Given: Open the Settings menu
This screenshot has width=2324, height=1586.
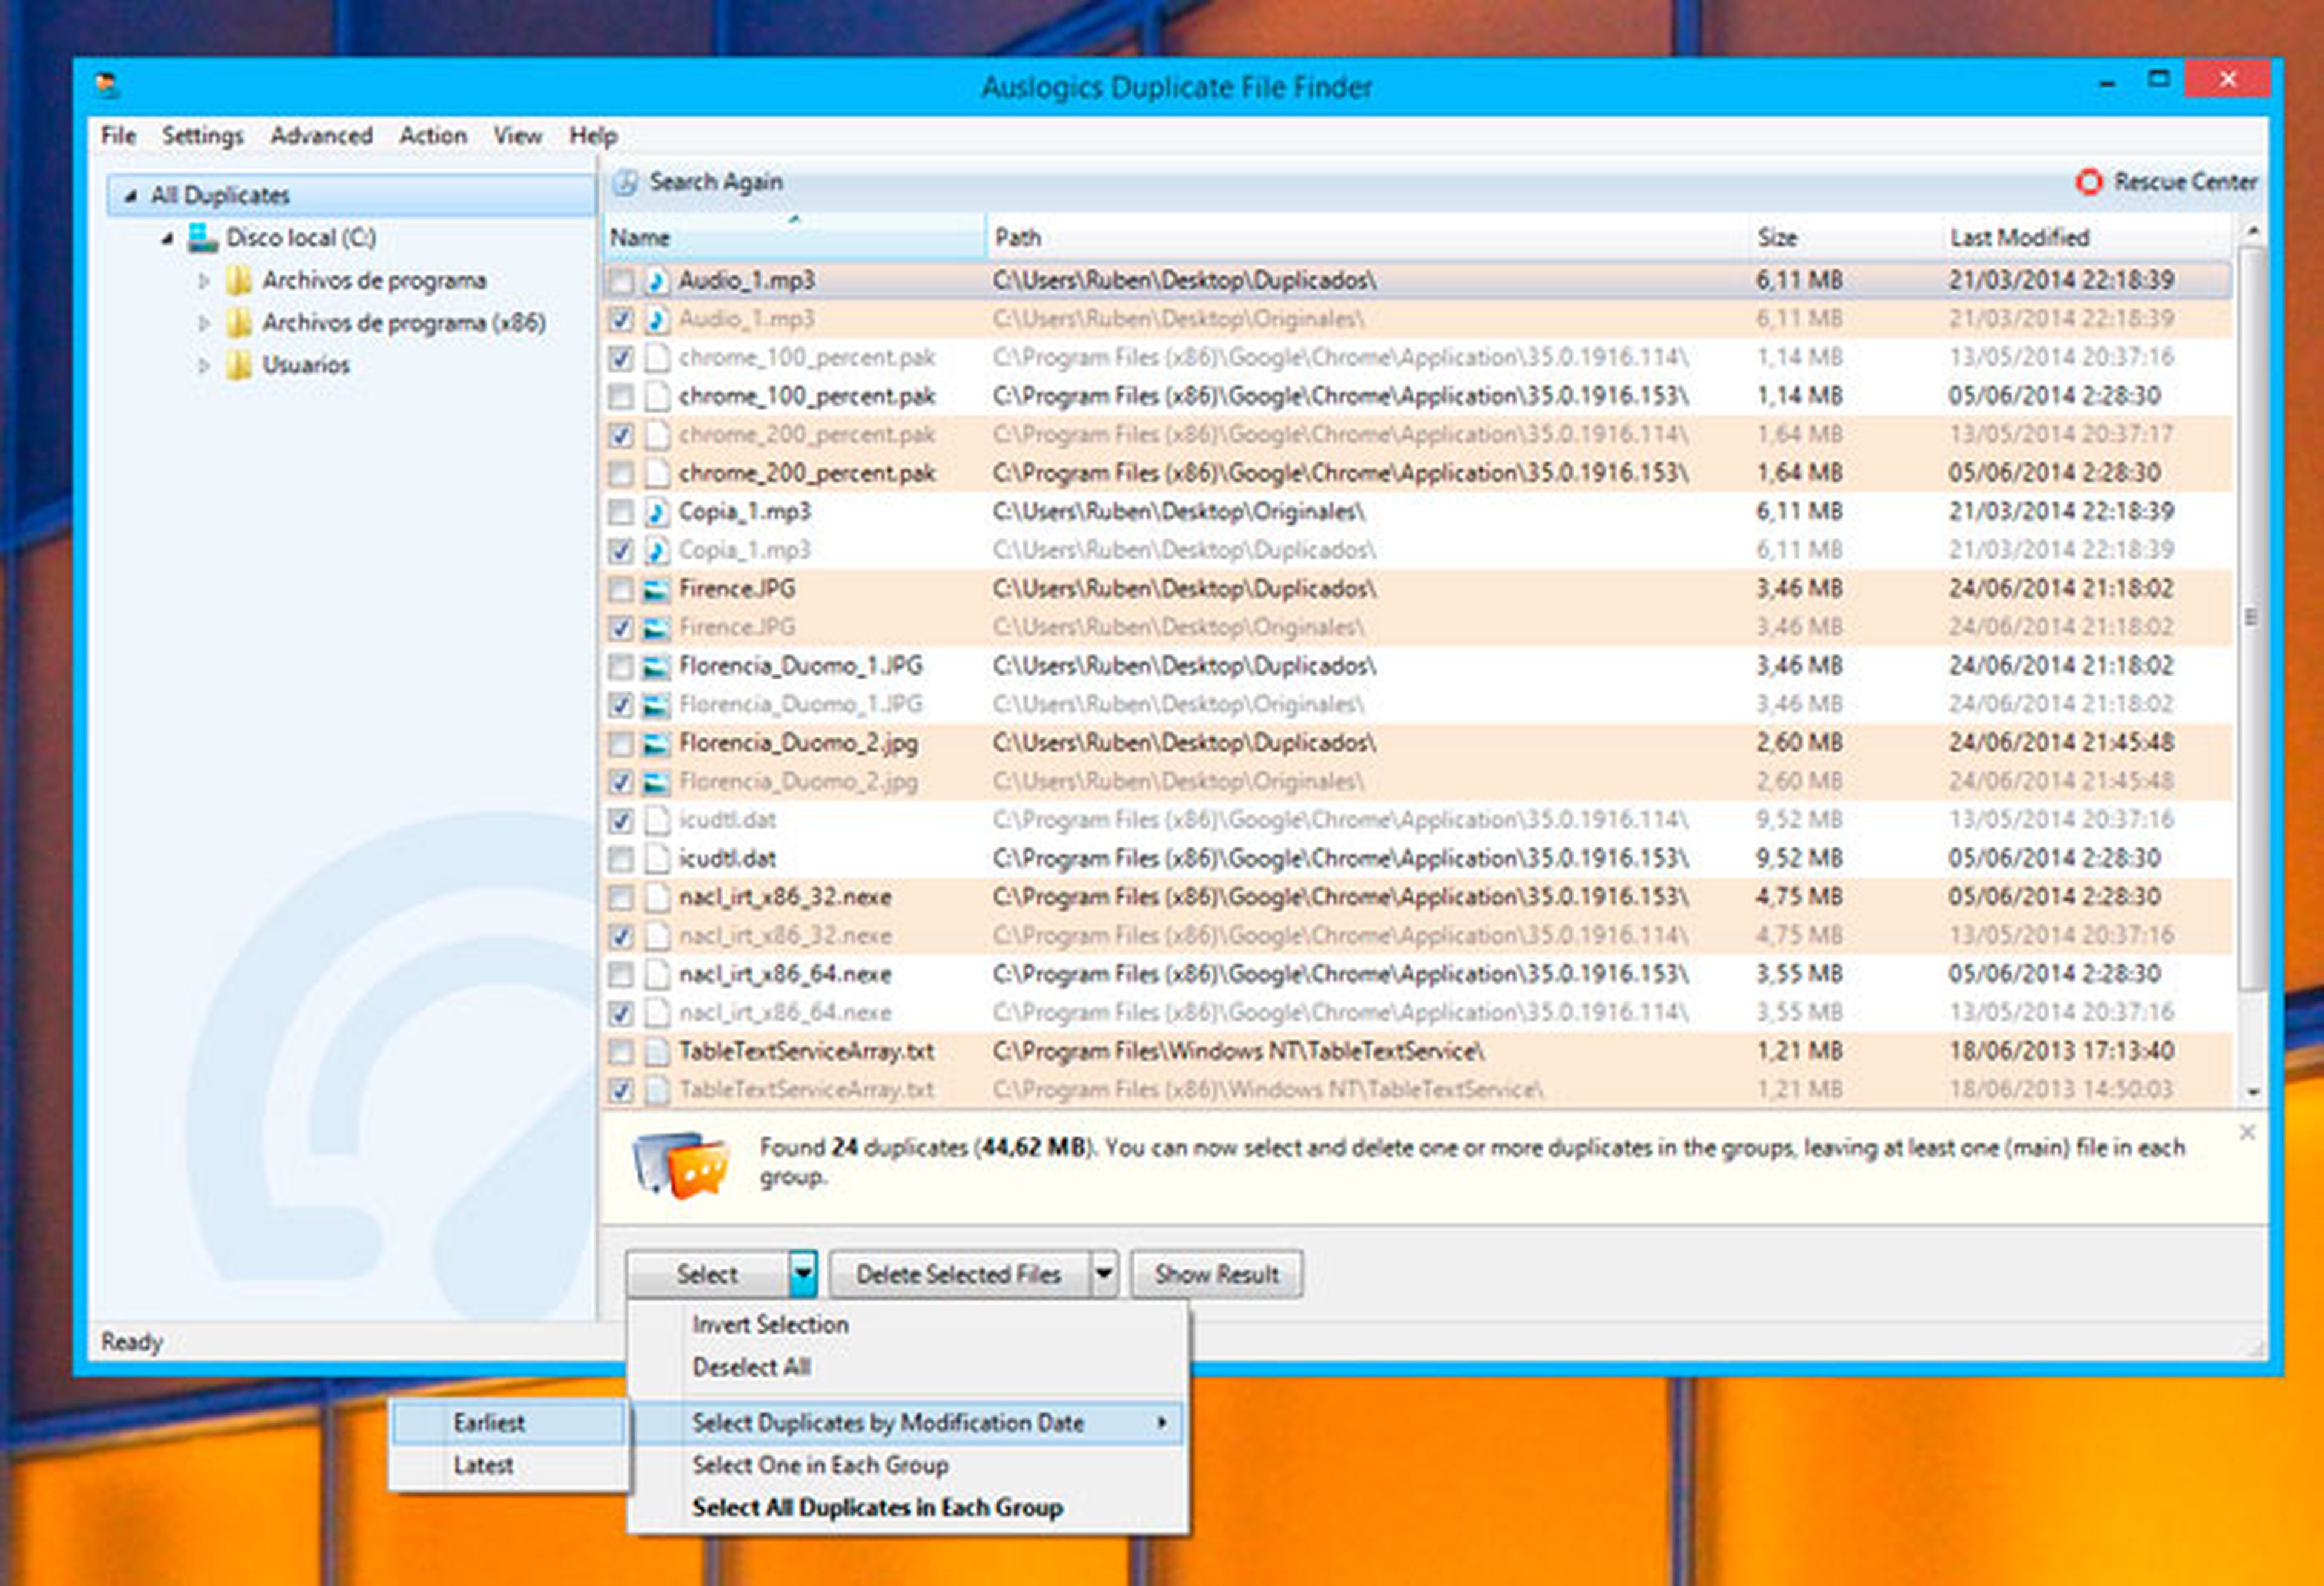Looking at the screenshot, I should [202, 135].
